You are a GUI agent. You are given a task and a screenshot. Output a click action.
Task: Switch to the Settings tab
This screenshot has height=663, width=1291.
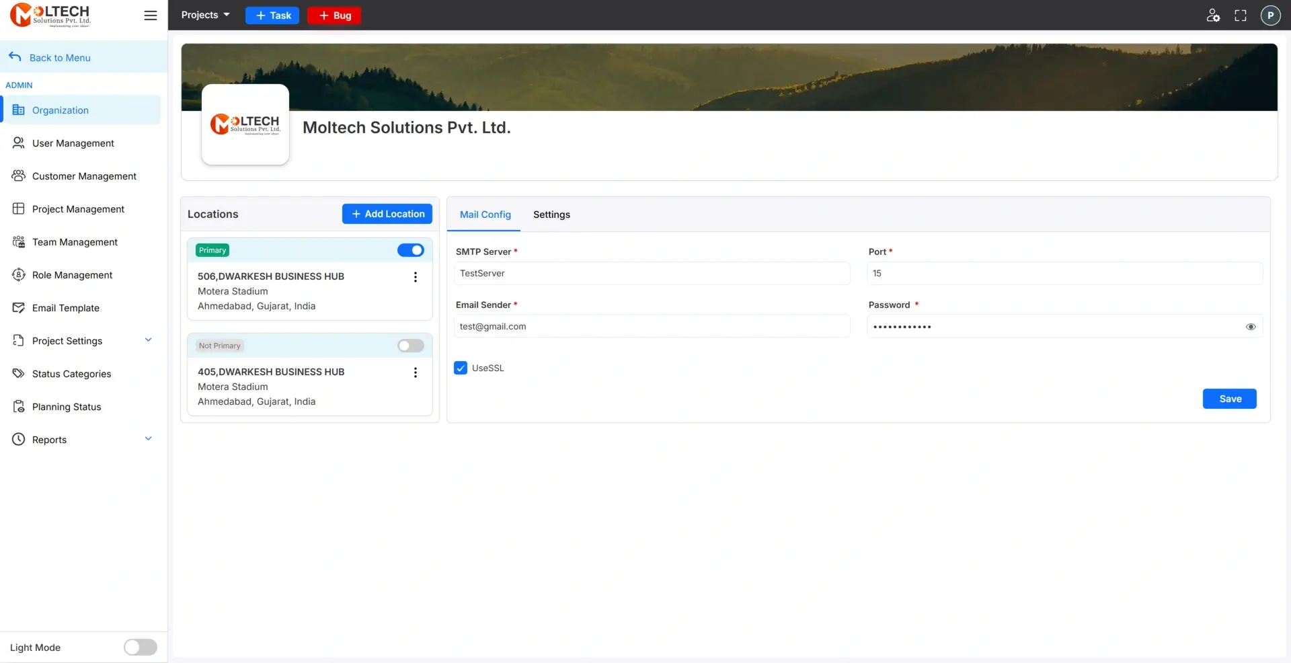pos(551,214)
